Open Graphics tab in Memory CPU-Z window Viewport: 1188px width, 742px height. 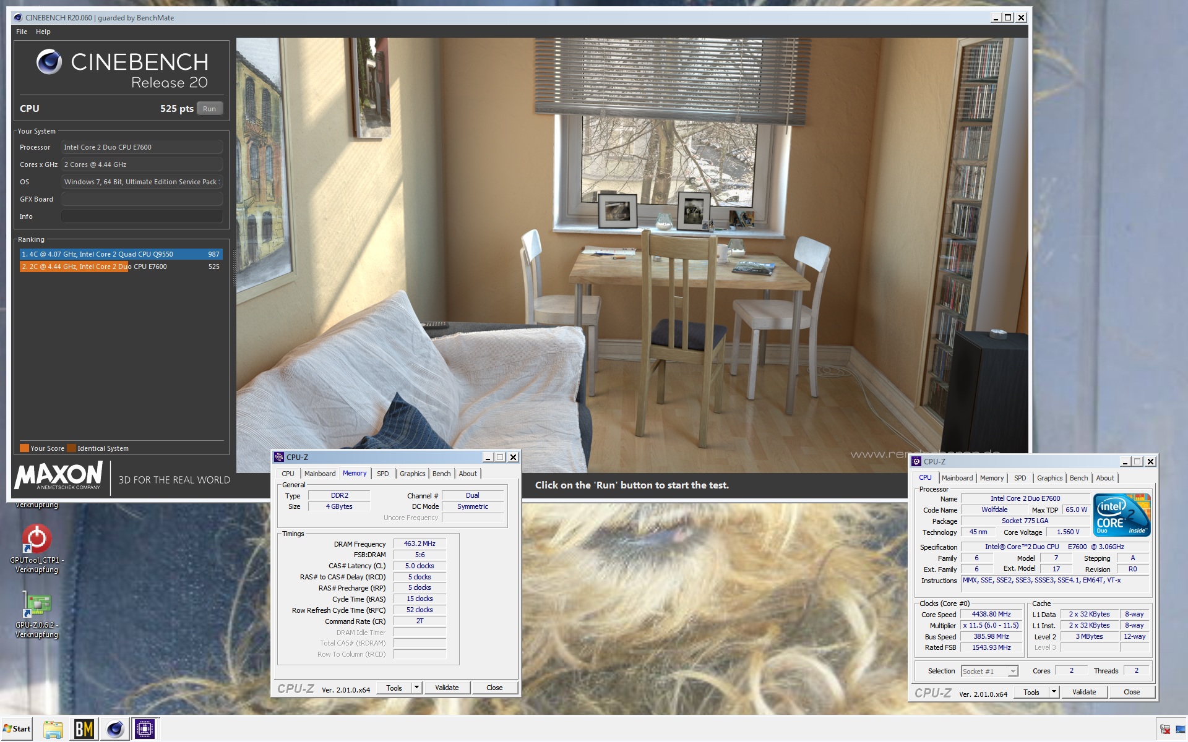click(x=413, y=474)
